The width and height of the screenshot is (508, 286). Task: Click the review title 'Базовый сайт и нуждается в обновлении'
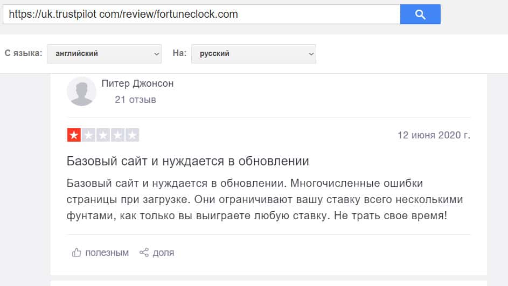pyautogui.click(x=187, y=161)
